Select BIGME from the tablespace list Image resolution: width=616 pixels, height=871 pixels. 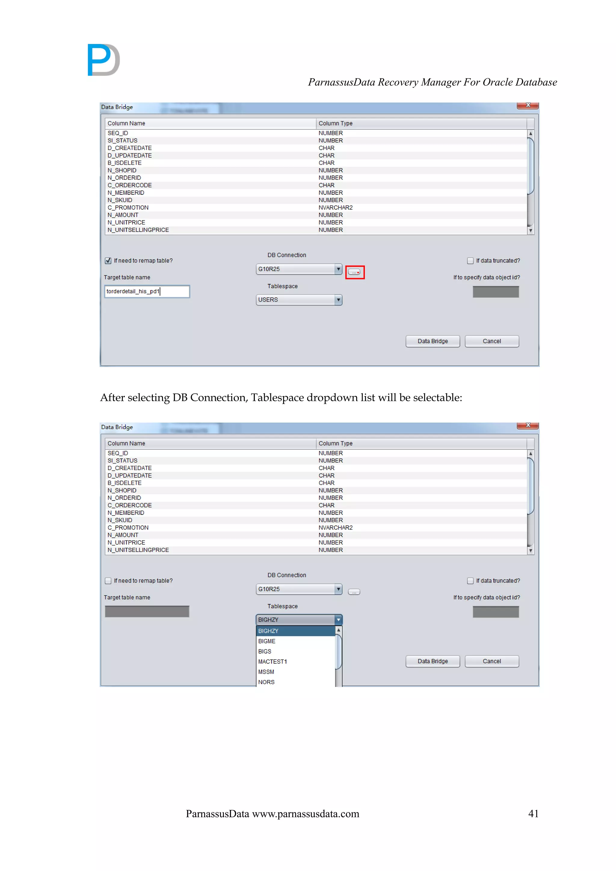(296, 641)
